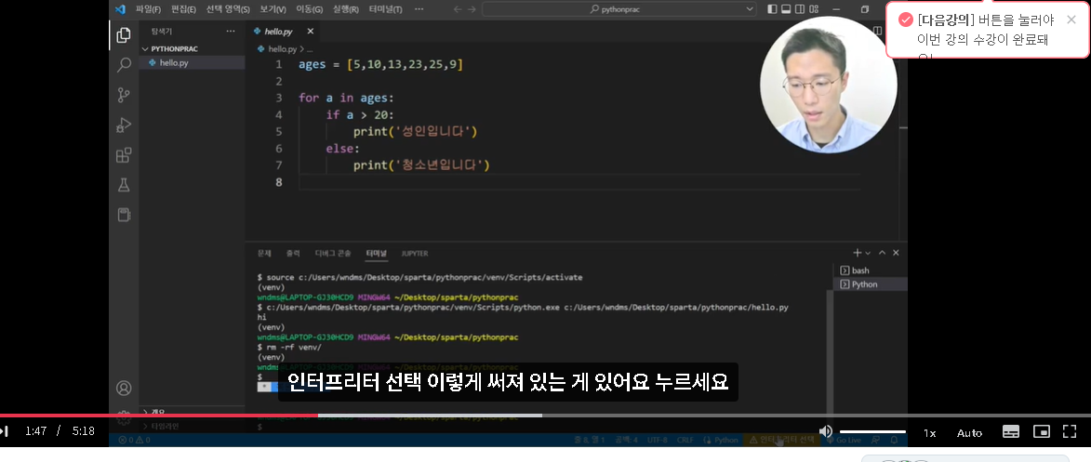The height and width of the screenshot is (462, 1091).
Task: Open the Source Control view
Action: click(124, 96)
